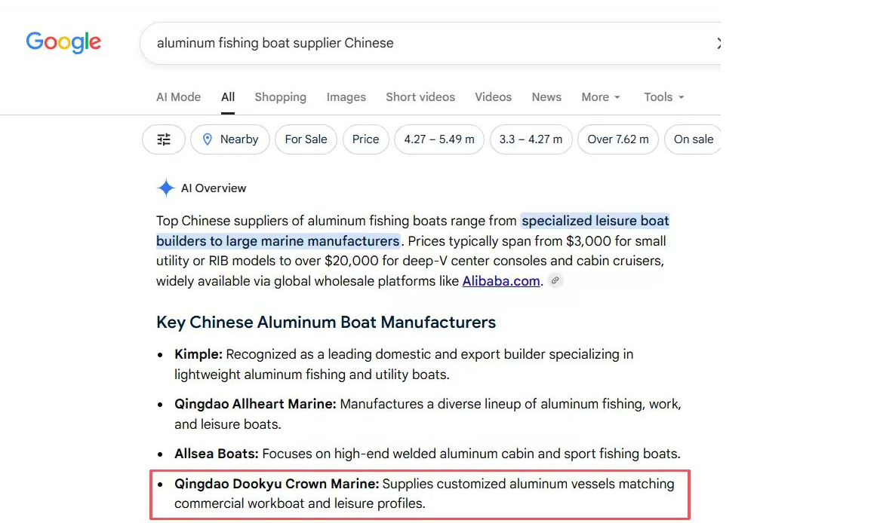
Task: Open the Alibaba.com link
Action: point(501,281)
